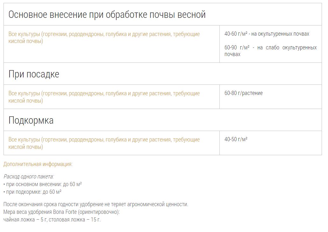Click the 'При посадке' section heading
Screen dimensions: 328x232
[x=34, y=74]
